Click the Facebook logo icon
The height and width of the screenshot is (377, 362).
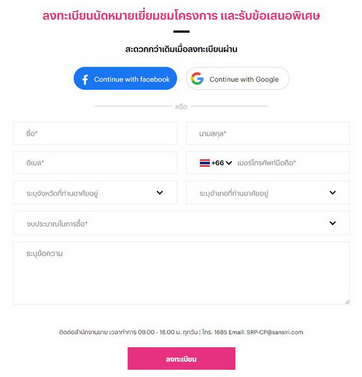tap(85, 79)
